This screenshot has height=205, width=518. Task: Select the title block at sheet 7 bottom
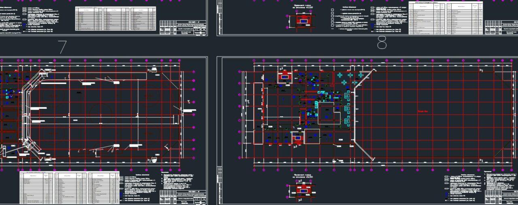(x=183, y=197)
